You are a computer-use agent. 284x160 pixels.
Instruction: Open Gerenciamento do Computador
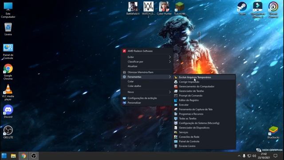point(204,87)
